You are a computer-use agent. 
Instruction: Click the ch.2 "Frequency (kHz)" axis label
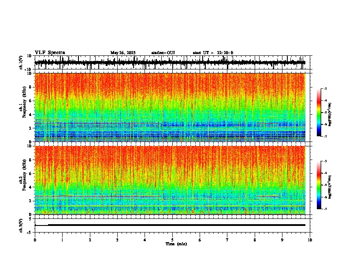pyautogui.click(x=24, y=175)
